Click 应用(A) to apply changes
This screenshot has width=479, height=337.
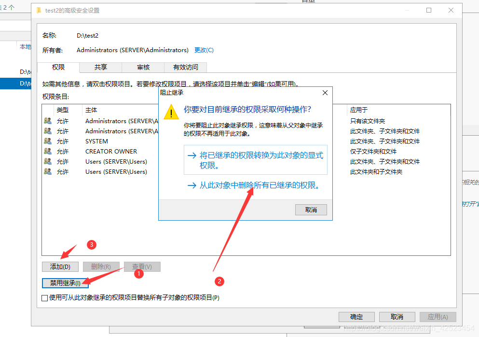[x=438, y=317]
